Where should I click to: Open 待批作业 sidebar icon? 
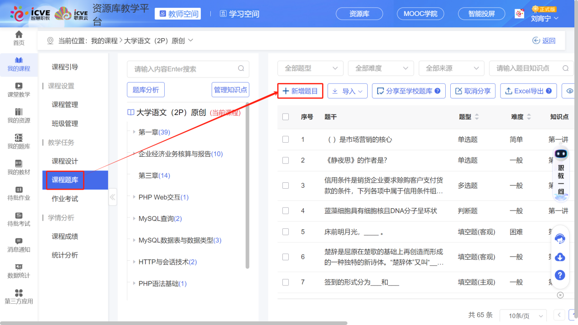(19, 193)
